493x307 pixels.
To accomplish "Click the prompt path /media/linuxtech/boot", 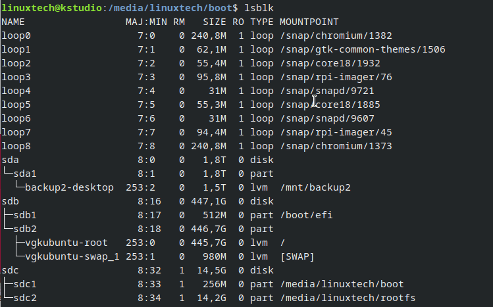I will (x=170, y=8).
